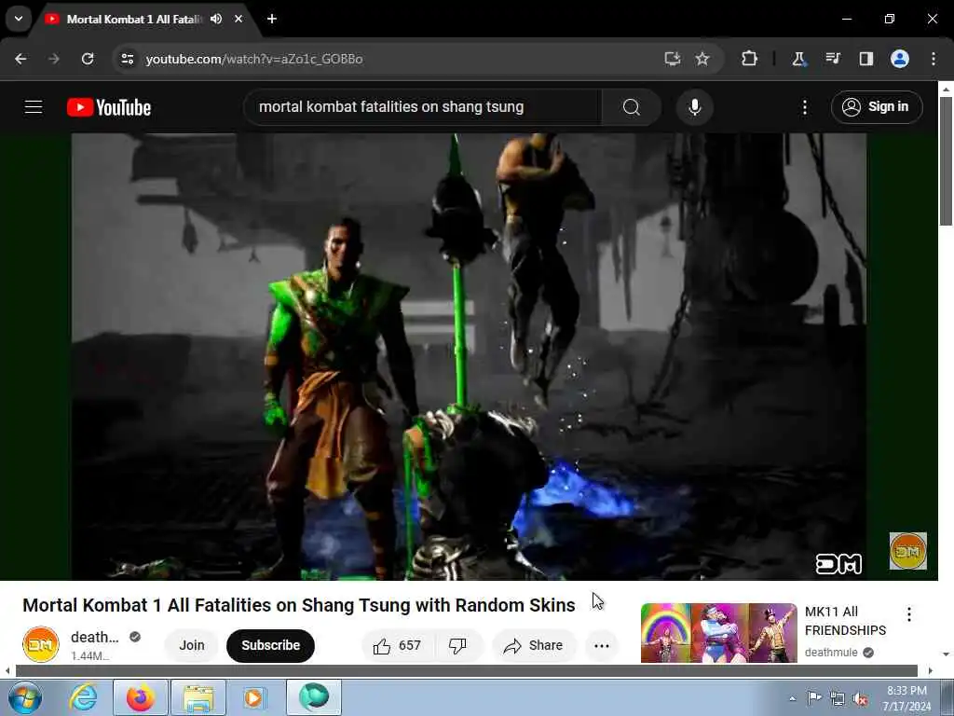Open Firefox from the taskbar
This screenshot has width=954, height=716.
141,697
